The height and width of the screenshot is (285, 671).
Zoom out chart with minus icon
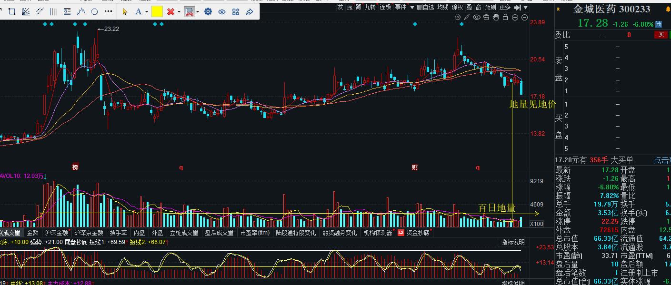coord(524,18)
